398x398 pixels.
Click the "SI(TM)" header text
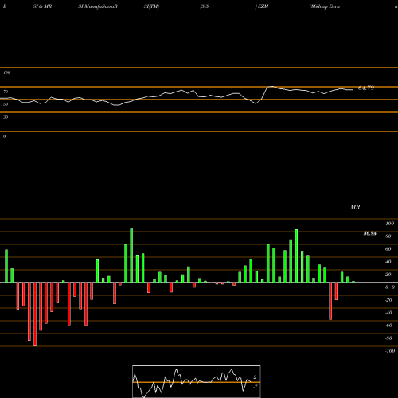pos(151,6)
